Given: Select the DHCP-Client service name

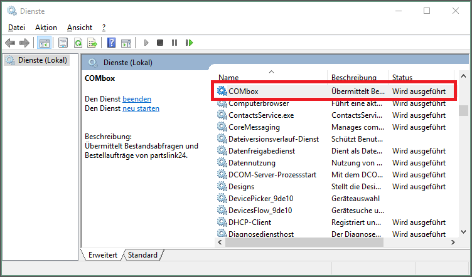Looking at the screenshot, I should point(250,222).
